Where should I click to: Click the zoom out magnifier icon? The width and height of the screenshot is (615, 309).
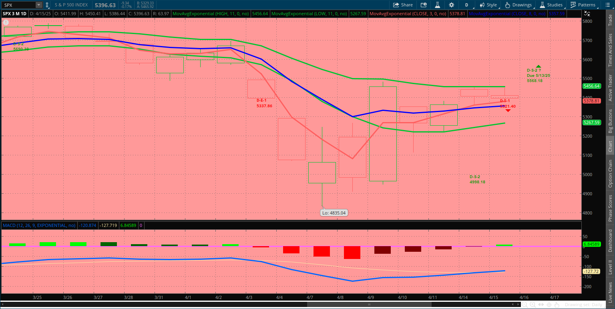tap(525, 305)
